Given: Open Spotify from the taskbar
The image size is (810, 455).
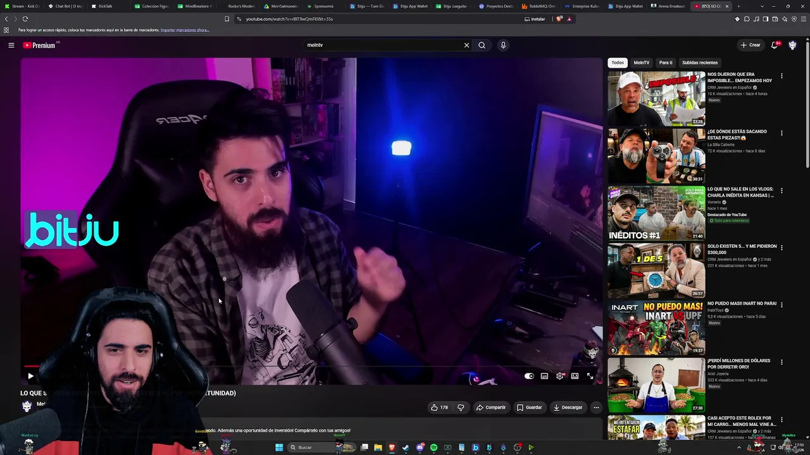Looking at the screenshot, I should (x=433, y=447).
